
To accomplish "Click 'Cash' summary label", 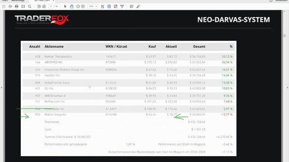I will 48,130.
